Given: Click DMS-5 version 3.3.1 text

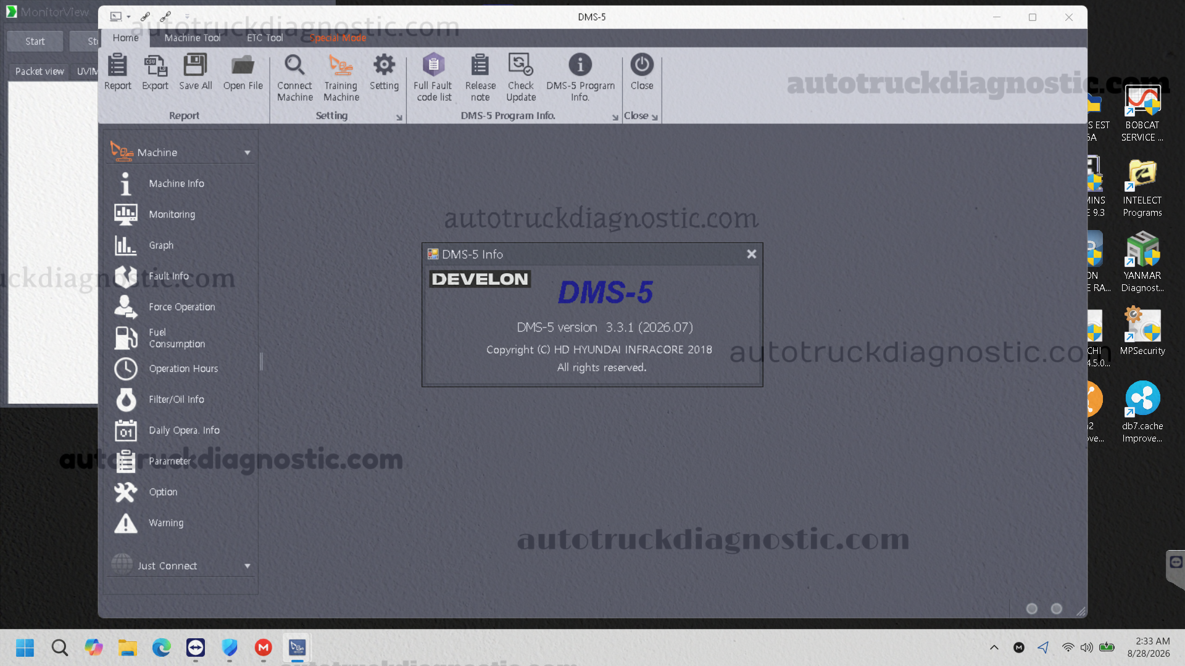Looking at the screenshot, I should pos(605,327).
